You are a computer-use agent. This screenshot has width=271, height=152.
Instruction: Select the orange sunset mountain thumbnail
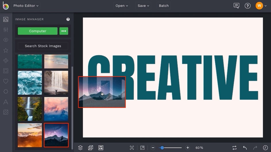coord(30,135)
